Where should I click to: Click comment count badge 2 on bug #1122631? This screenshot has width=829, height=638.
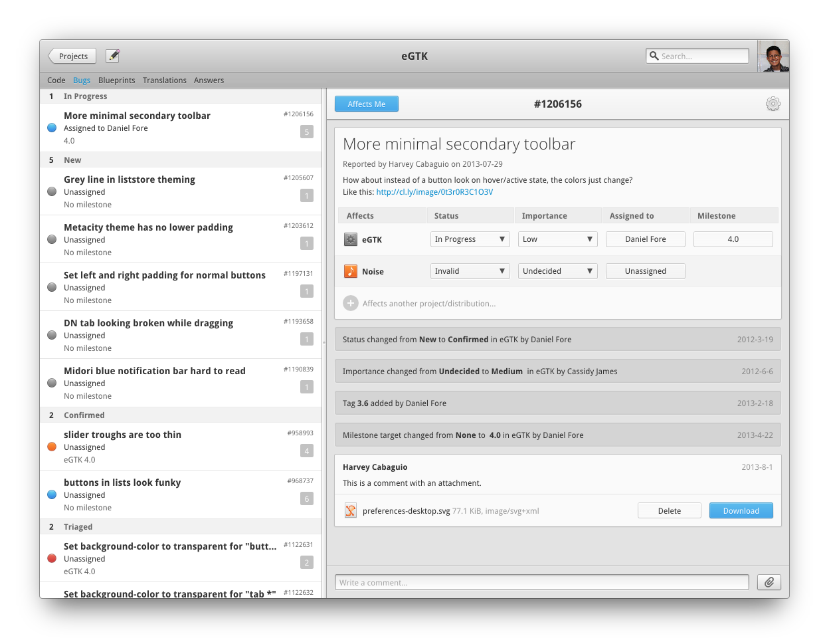[307, 562]
